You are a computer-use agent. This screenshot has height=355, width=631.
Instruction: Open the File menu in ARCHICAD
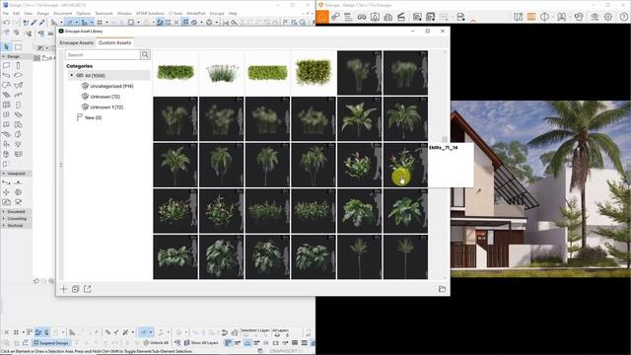click(x=6, y=13)
